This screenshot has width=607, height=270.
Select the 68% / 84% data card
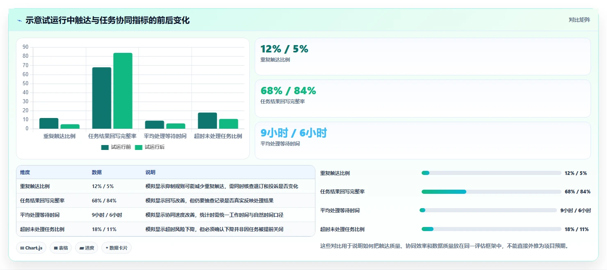click(422, 99)
